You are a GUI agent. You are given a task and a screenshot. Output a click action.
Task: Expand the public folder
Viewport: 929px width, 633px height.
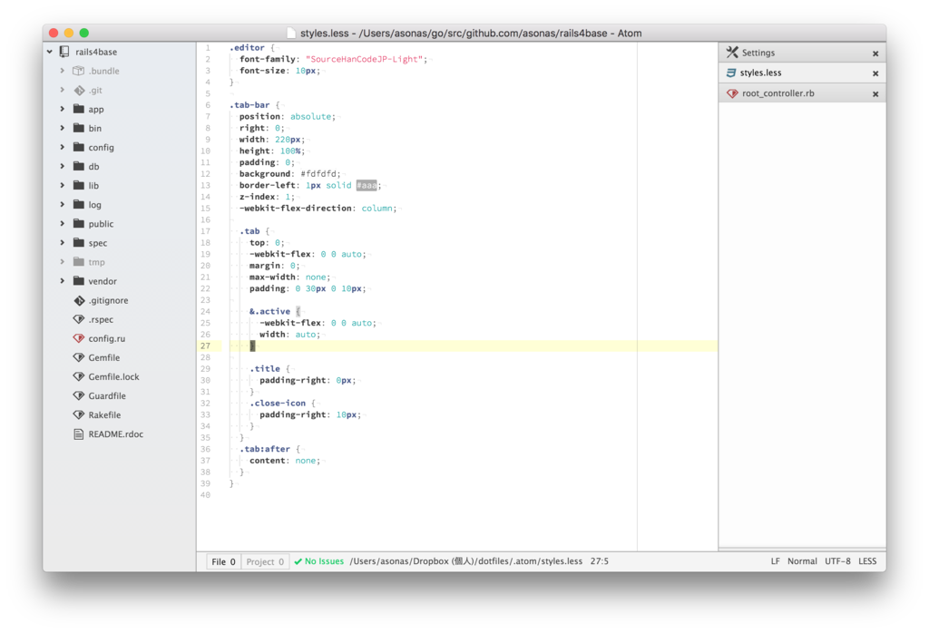point(63,223)
